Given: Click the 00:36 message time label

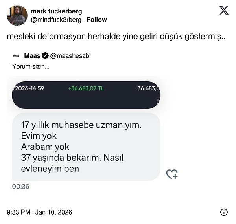Looking at the screenshot, I should click(x=21, y=187).
